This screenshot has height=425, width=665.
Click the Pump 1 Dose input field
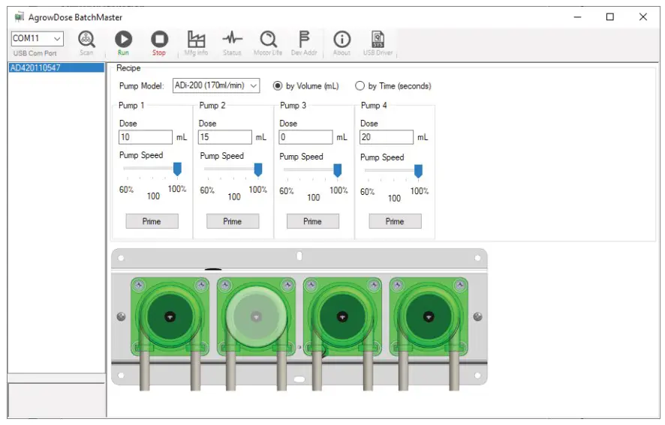coord(146,137)
